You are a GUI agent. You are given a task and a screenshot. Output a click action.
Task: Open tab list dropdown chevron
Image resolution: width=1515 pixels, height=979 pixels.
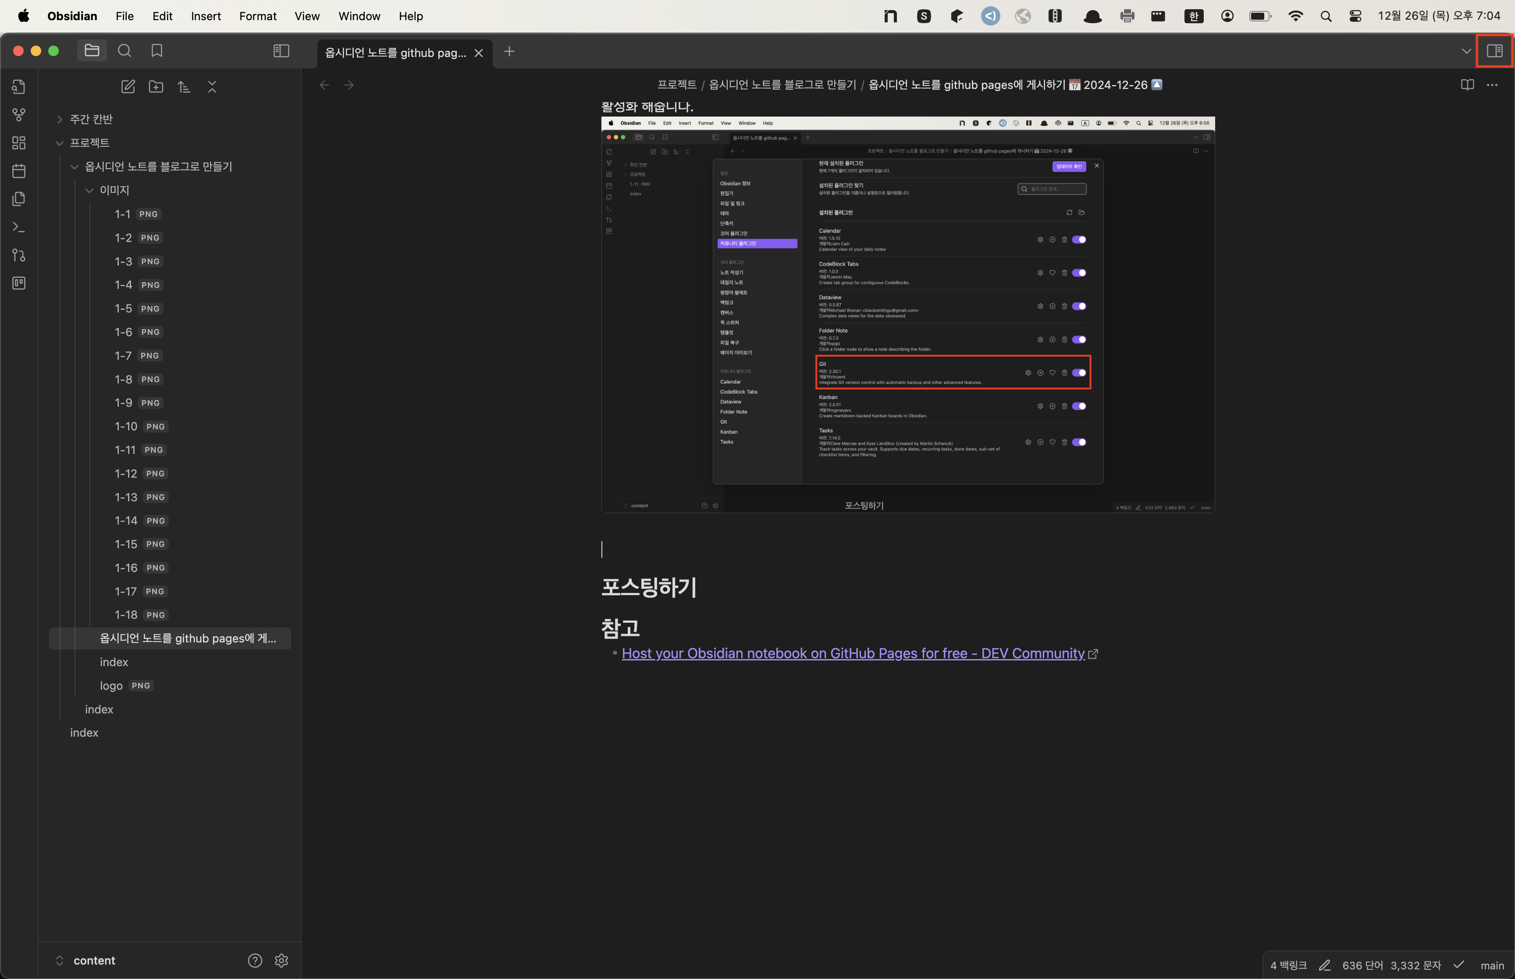click(x=1467, y=52)
